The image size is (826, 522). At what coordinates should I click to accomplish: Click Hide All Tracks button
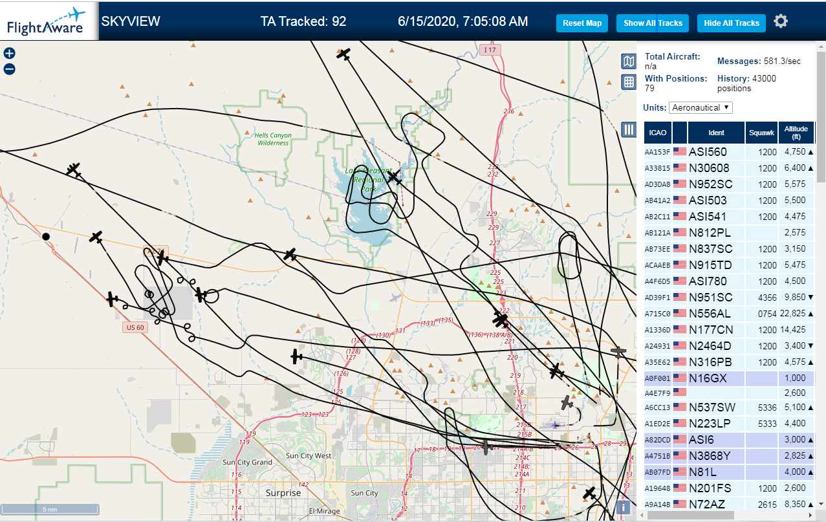pos(732,23)
